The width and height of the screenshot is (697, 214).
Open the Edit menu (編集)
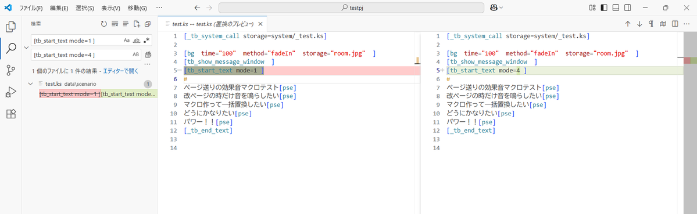pyautogui.click(x=59, y=8)
